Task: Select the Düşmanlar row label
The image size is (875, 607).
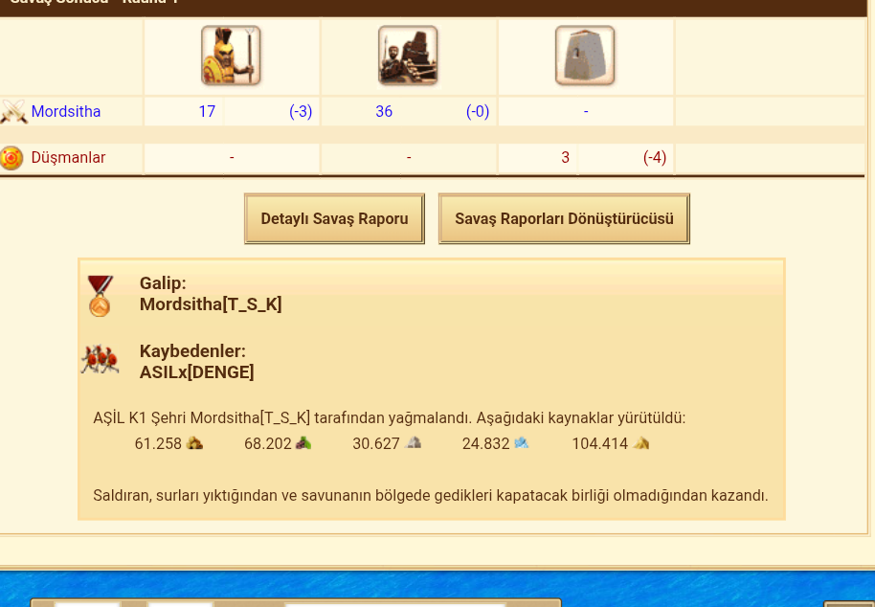Action: click(68, 158)
